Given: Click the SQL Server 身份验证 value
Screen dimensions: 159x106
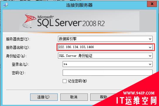Looking at the screenshot, I should click(x=76, y=56).
